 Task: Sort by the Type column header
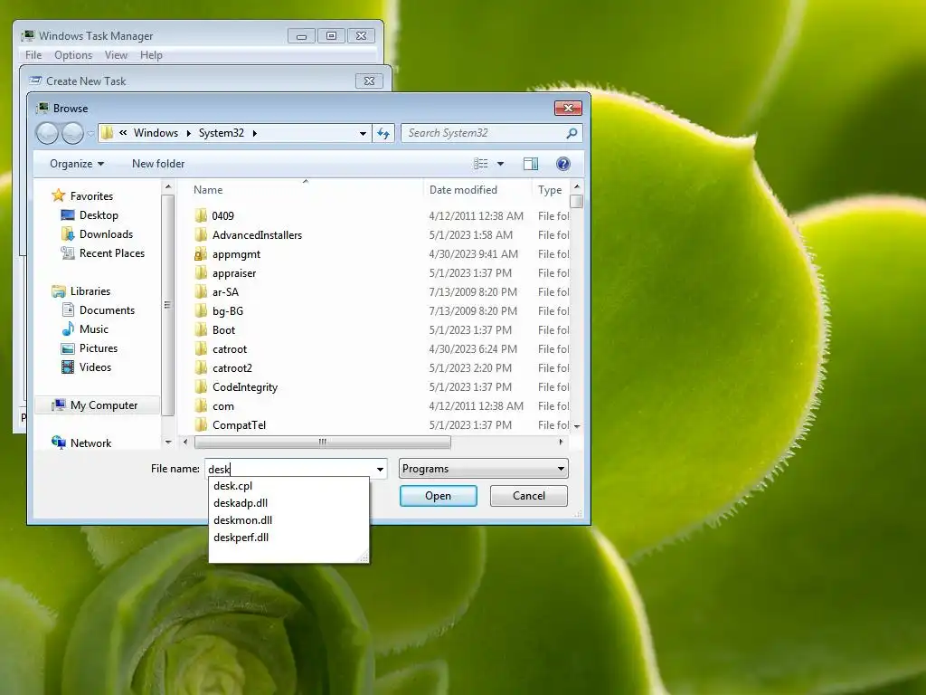[x=551, y=190]
